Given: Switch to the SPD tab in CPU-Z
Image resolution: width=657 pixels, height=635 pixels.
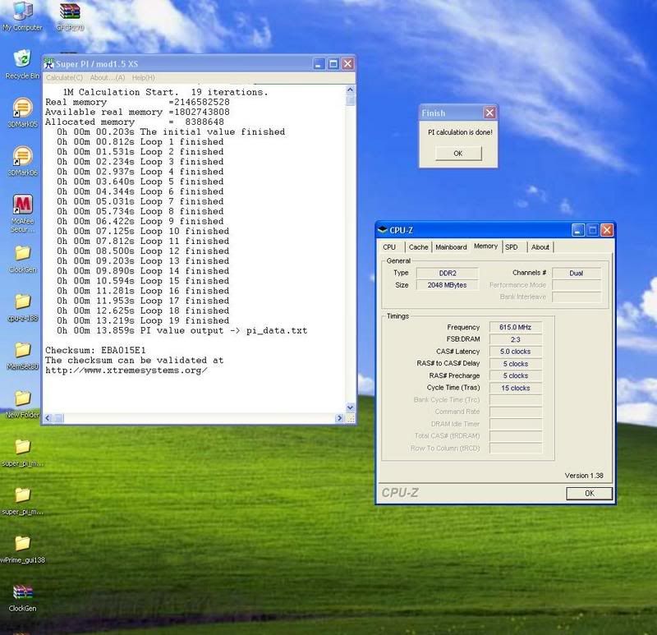Looking at the screenshot, I should tap(511, 247).
